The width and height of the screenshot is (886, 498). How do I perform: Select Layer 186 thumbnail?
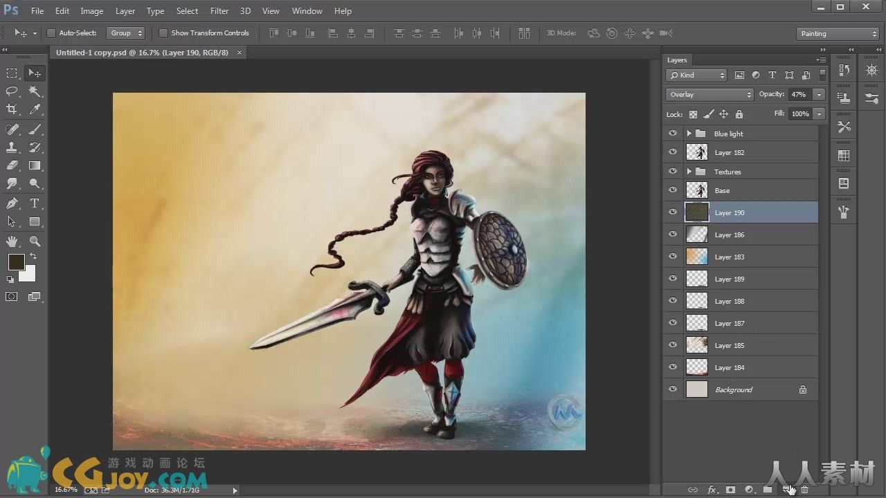pyautogui.click(x=696, y=234)
